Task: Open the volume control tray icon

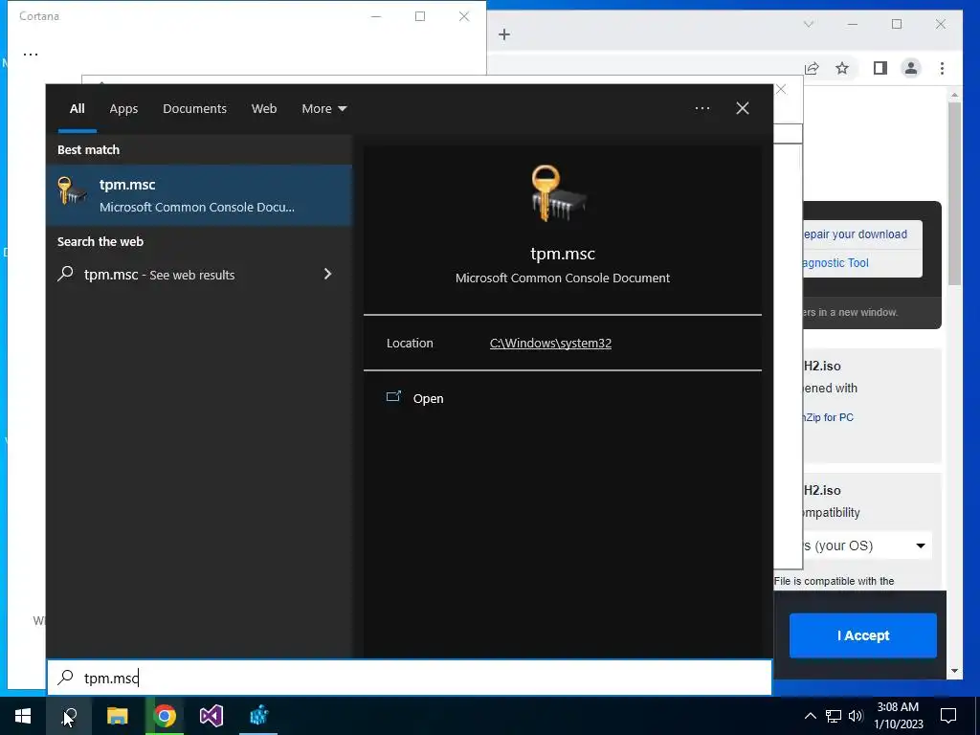Action: pos(856,716)
